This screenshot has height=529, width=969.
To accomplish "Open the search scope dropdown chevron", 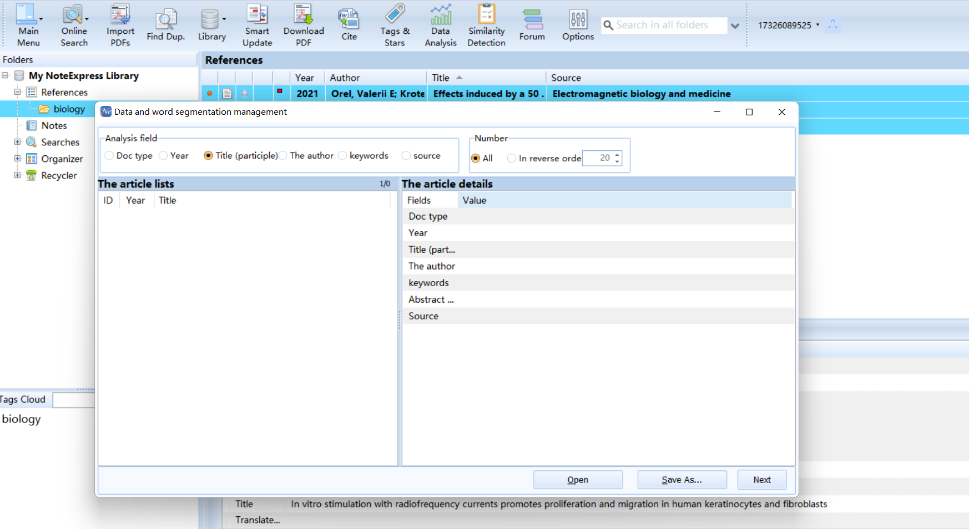I will tap(735, 26).
